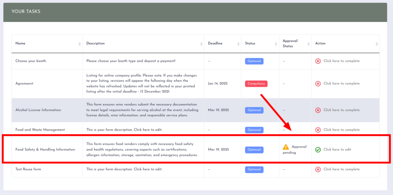Viewport: 393px width, 195px height.
Task: Click Optional badge in Choose your booth row
Action: [254, 61]
